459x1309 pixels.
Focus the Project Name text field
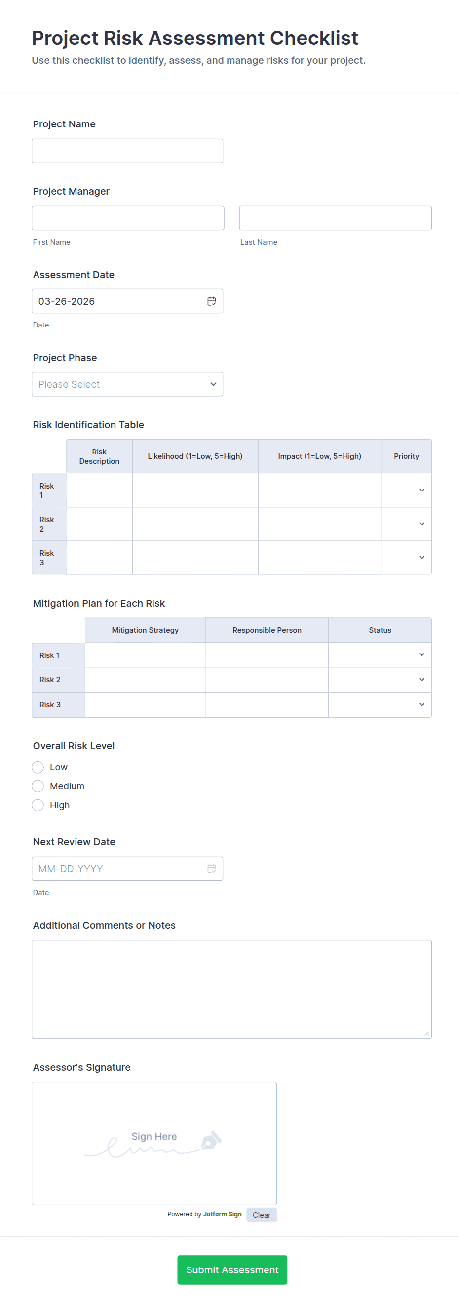click(x=127, y=151)
